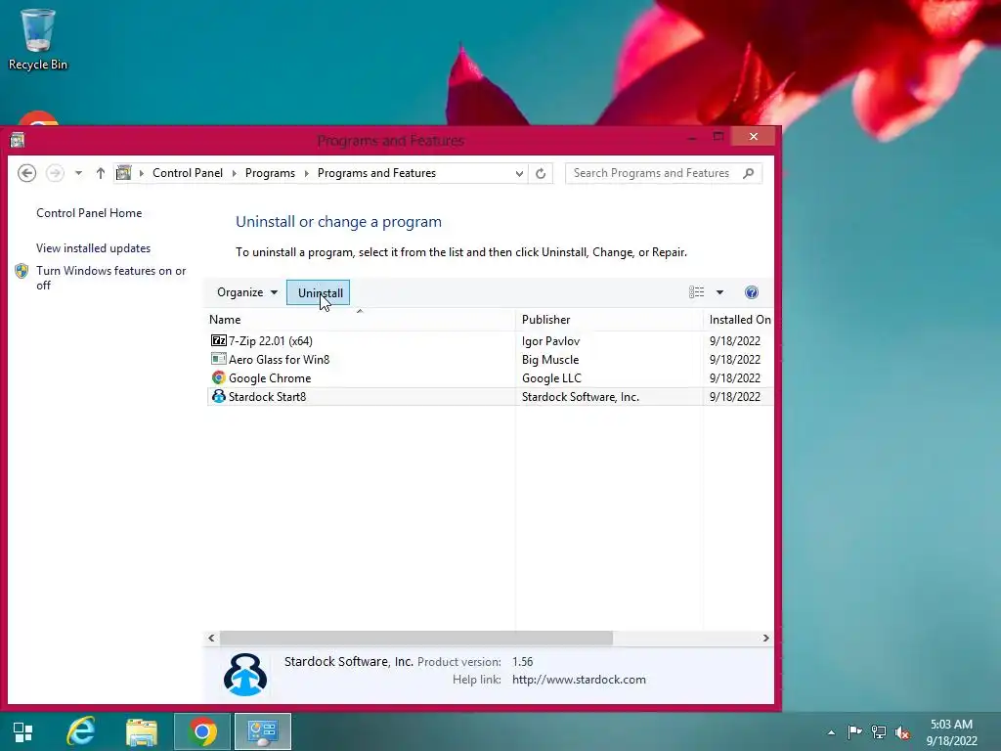Open Control Panel Home link

(x=89, y=213)
